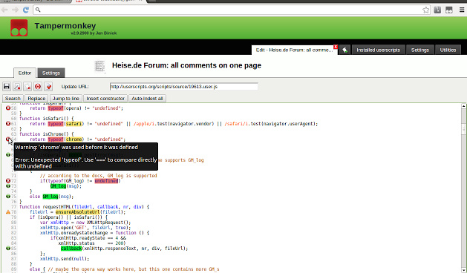Click 'function requestHTML' text on line 77
This screenshot has width=467, height=273.
[45, 207]
